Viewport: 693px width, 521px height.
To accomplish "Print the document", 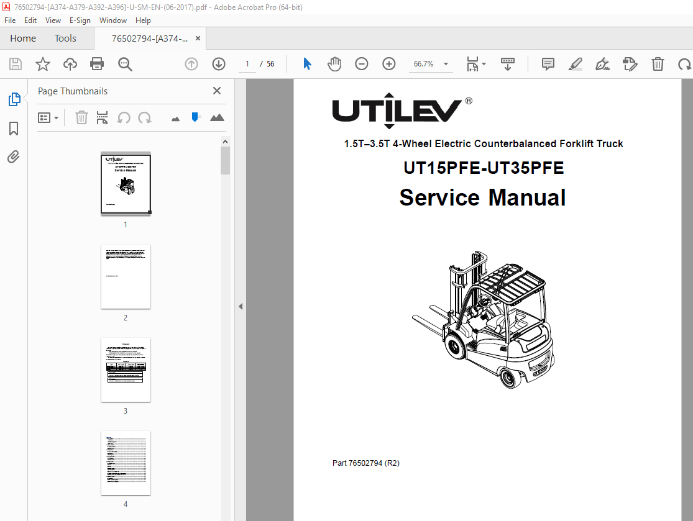I will [98, 63].
